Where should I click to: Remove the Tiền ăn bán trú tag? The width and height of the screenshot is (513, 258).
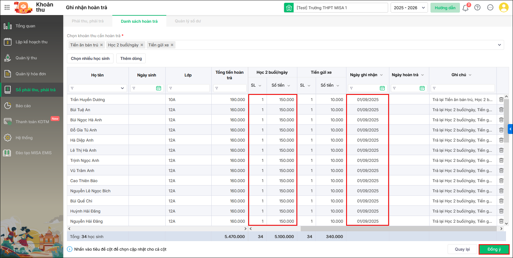point(102,45)
